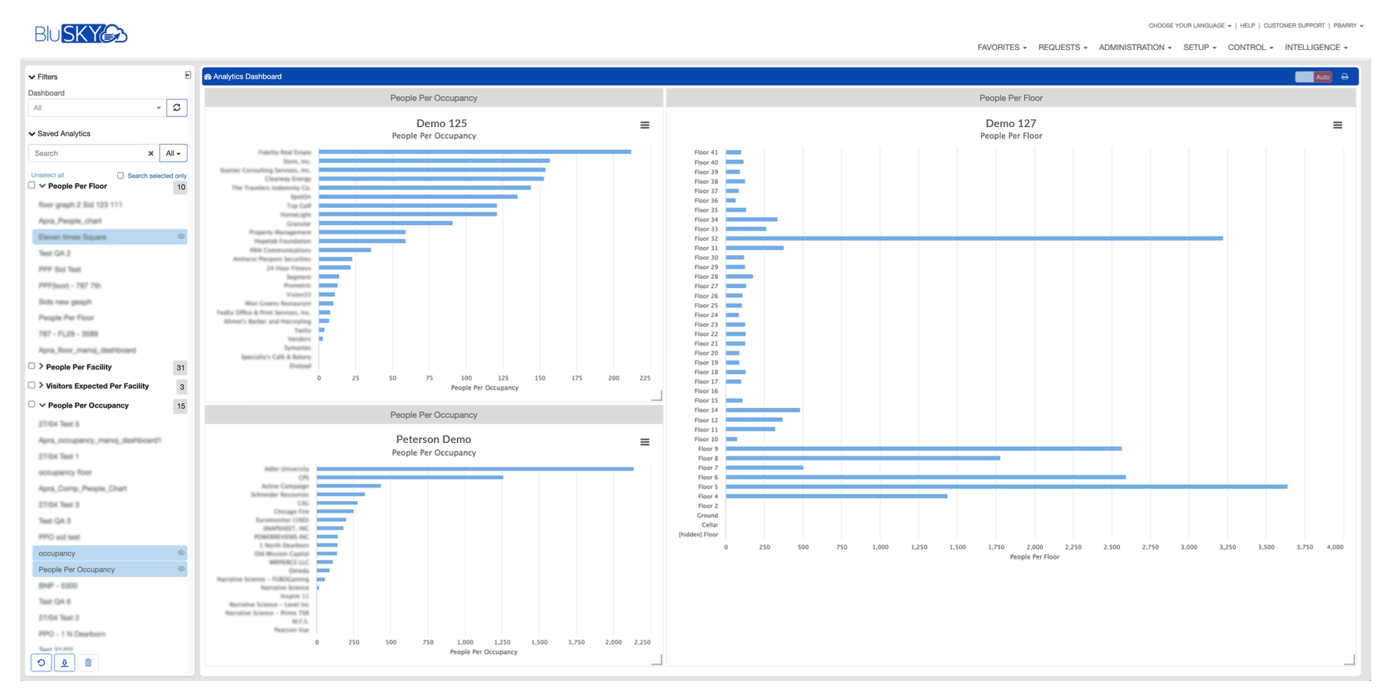Download selected saved analytics

[64, 663]
